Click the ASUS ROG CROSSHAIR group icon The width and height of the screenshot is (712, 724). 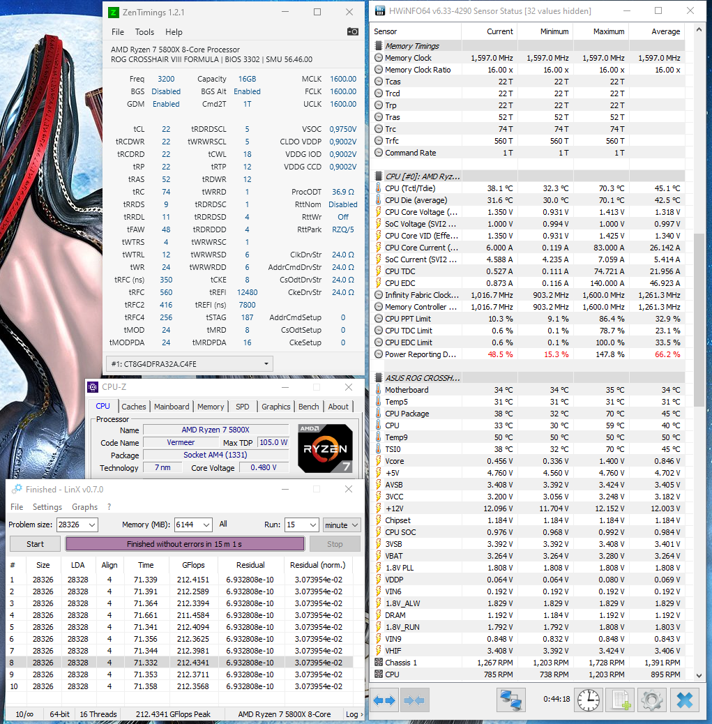(x=378, y=378)
